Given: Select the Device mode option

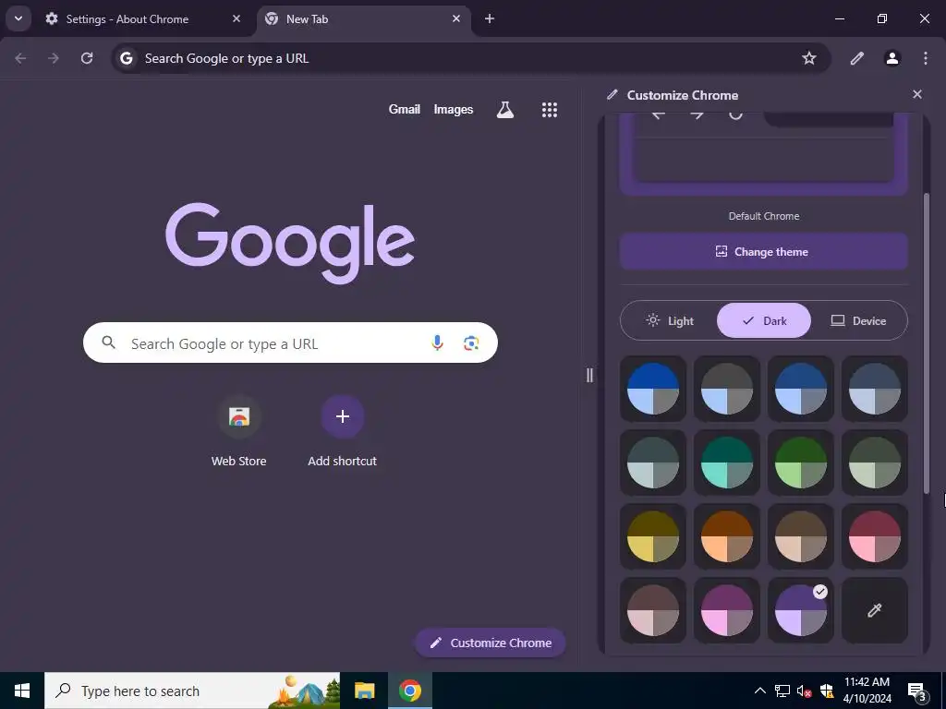Looking at the screenshot, I should (858, 320).
